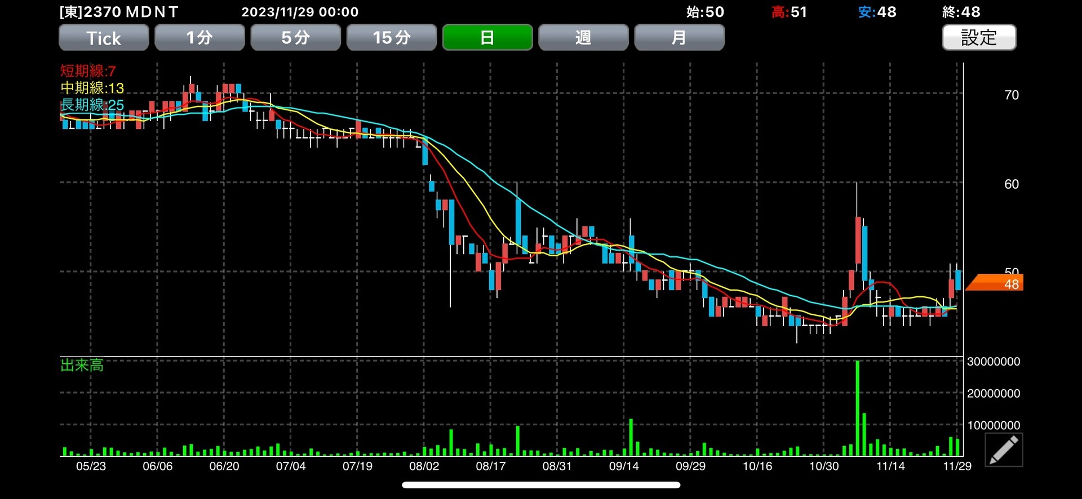Tap the 30000000 volume axis label
Image resolution: width=1082 pixels, height=499 pixels.
click(x=994, y=362)
